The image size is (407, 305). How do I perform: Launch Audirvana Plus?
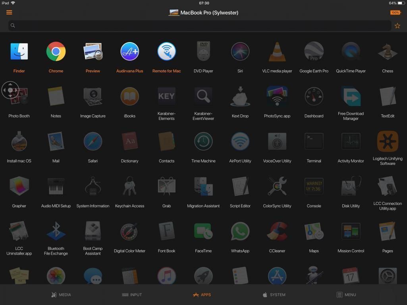tap(129, 51)
